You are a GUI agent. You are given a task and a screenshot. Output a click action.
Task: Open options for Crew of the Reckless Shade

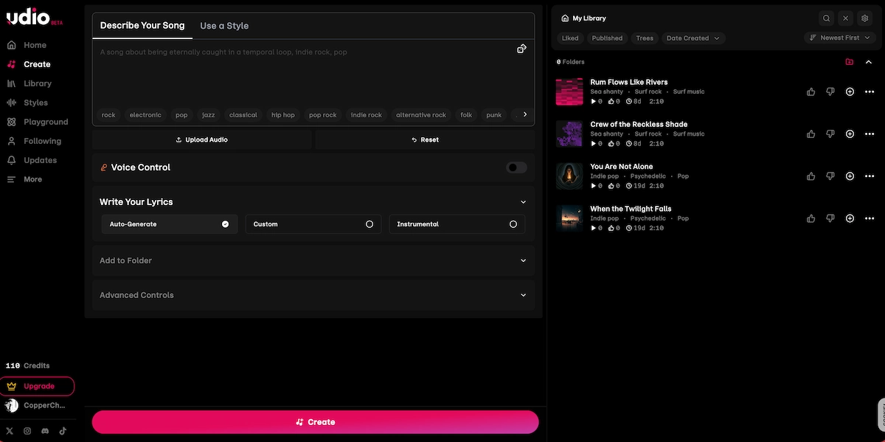pos(868,134)
